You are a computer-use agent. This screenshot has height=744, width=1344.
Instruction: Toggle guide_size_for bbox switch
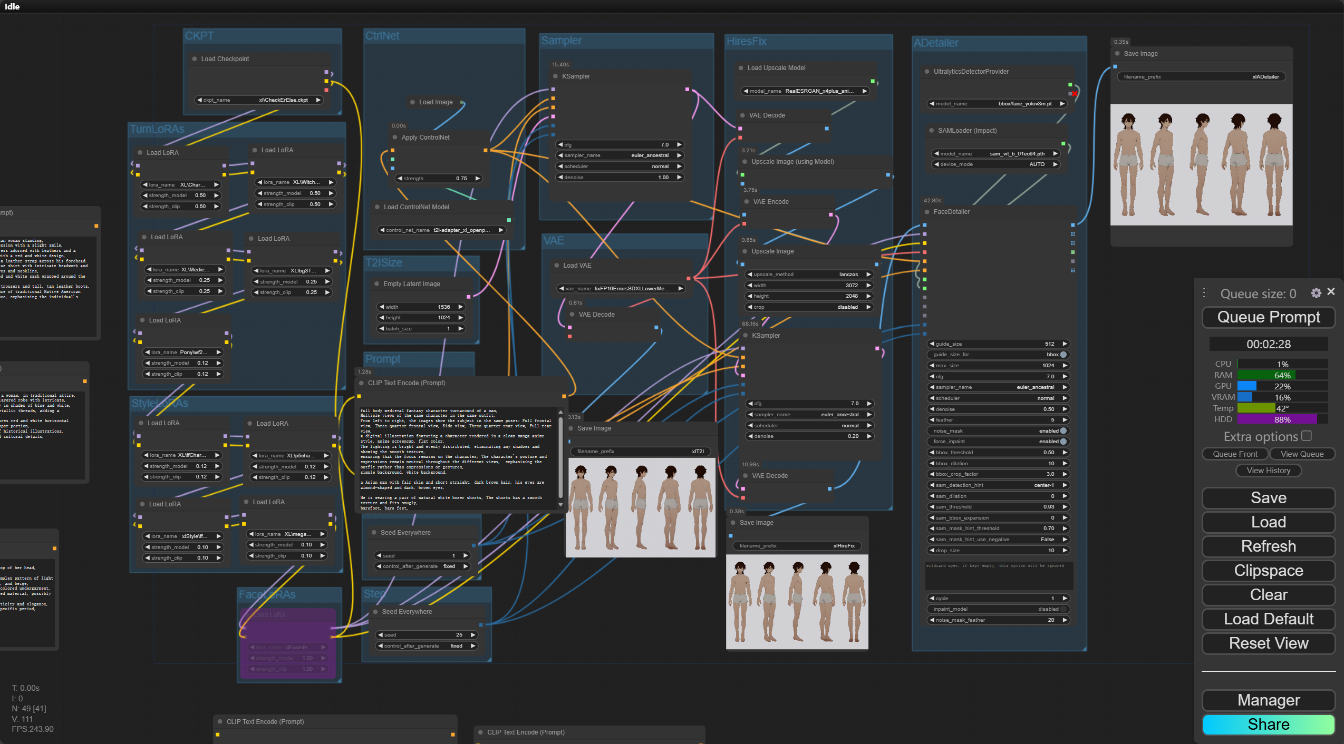tap(1063, 355)
